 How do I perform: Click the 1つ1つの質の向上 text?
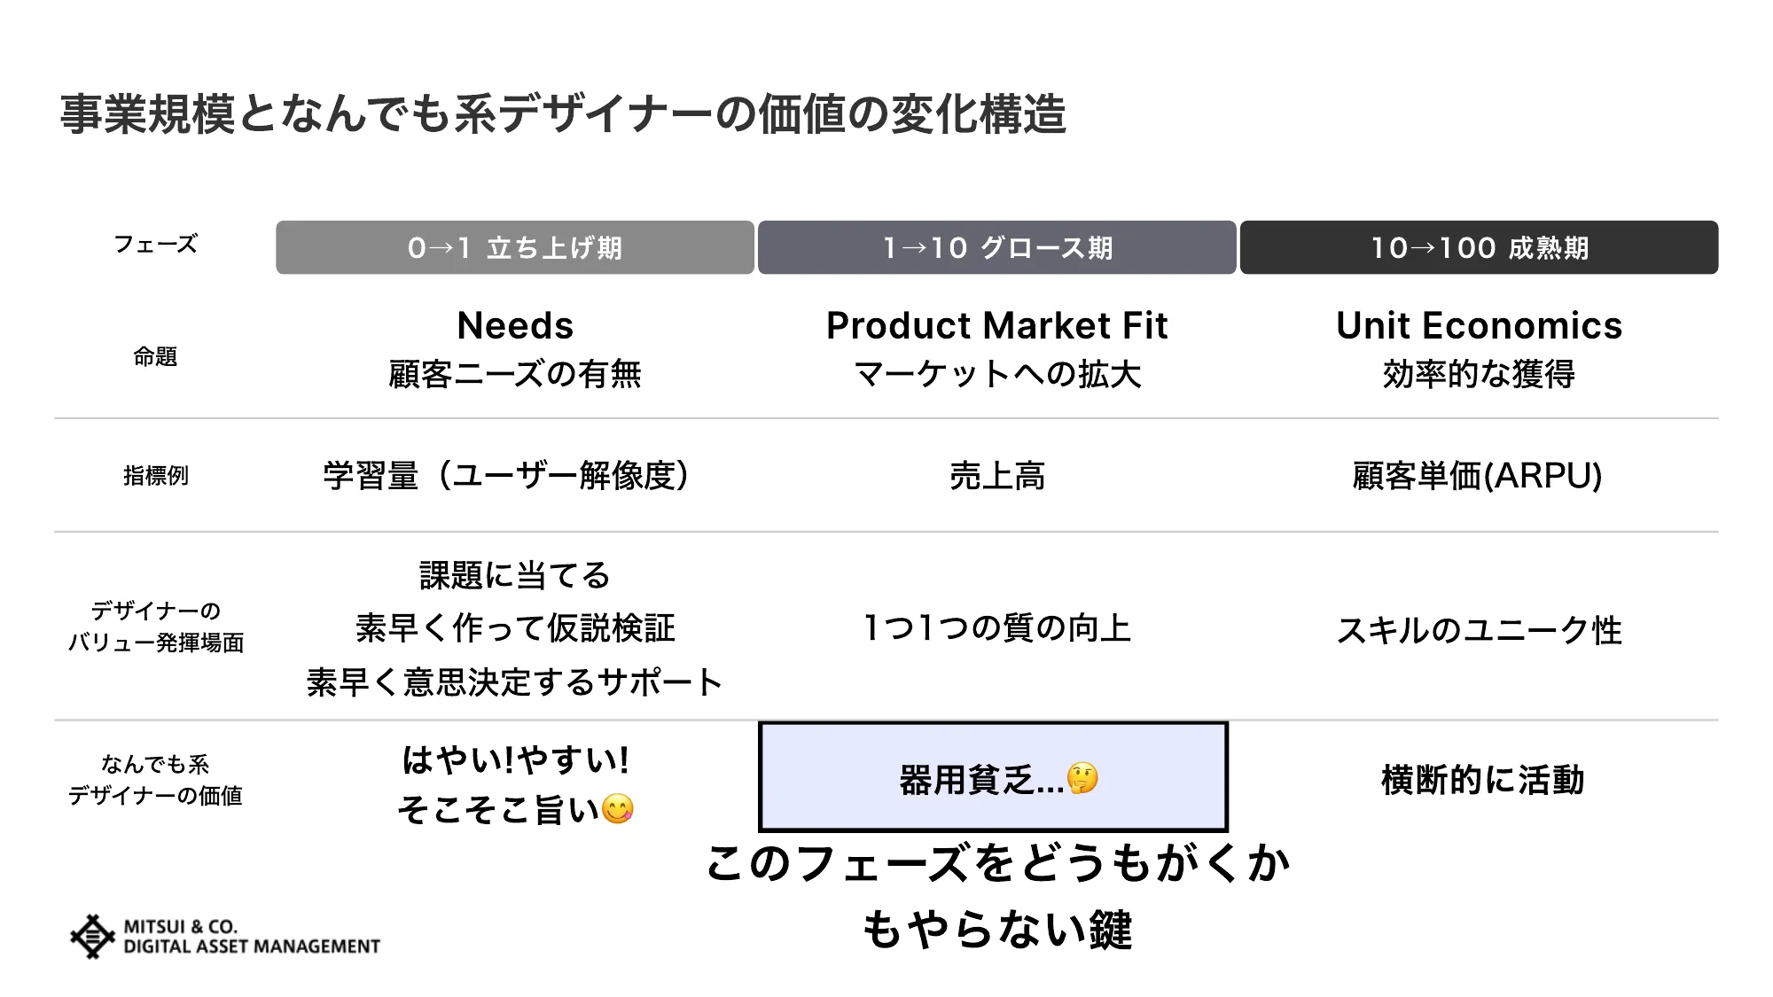tap(996, 627)
